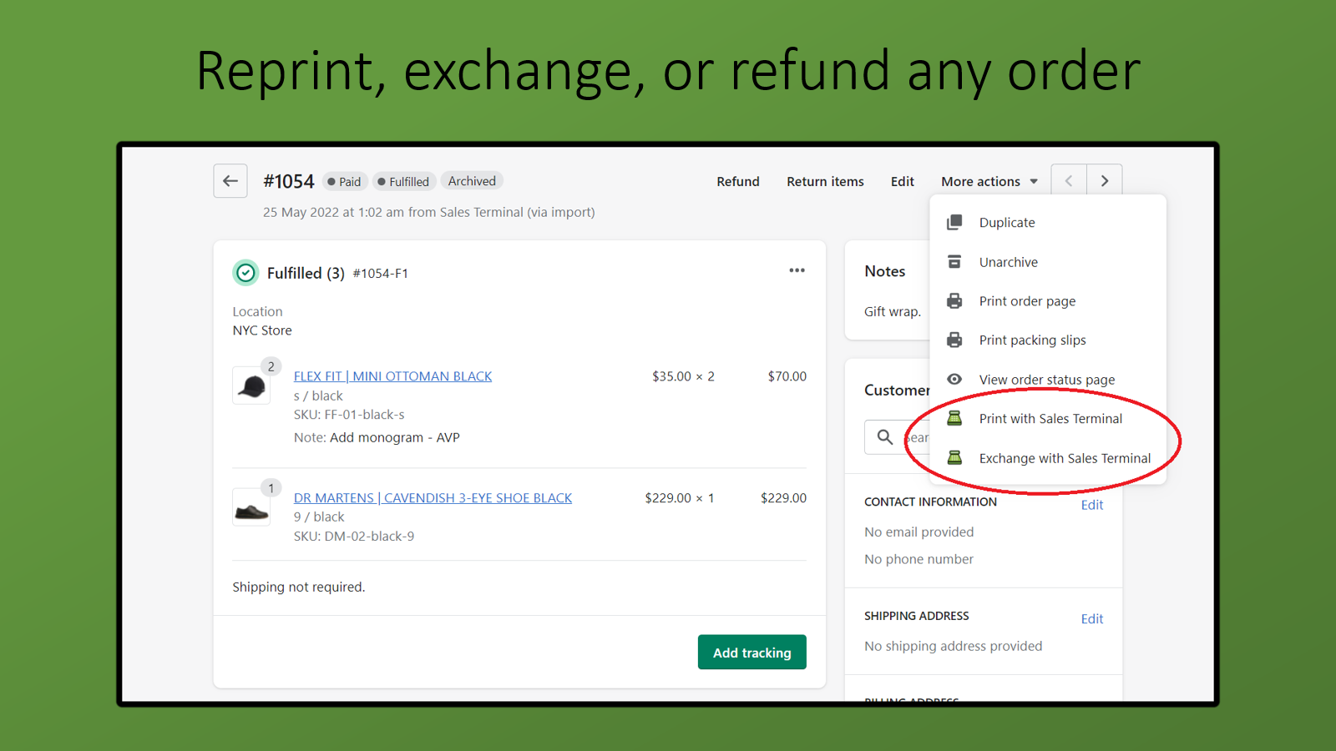
Task: Select the printer icon beside Print order page
Action: click(954, 300)
